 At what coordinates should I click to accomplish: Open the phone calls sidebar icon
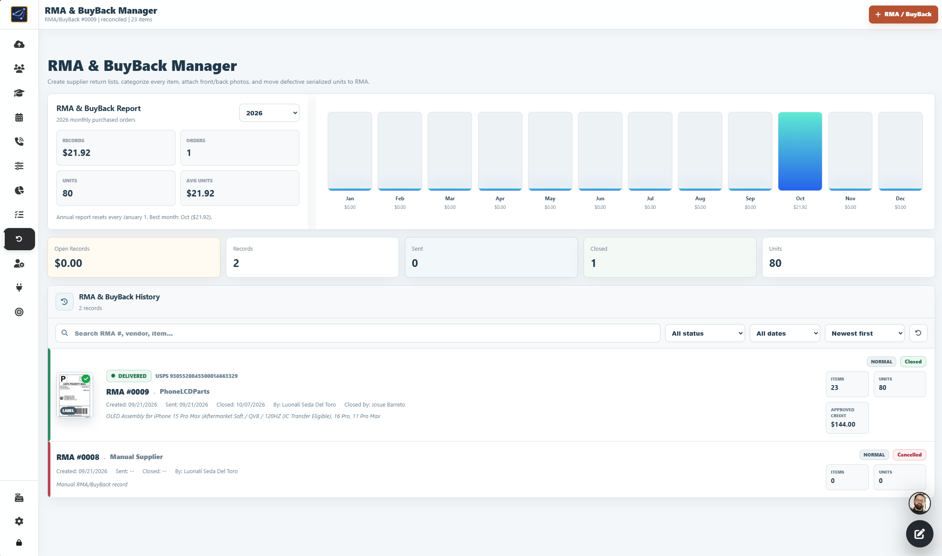point(19,141)
